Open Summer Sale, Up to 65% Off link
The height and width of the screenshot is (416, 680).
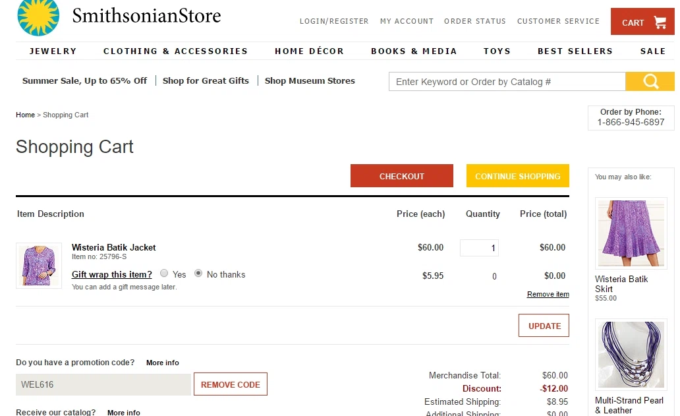click(x=84, y=80)
